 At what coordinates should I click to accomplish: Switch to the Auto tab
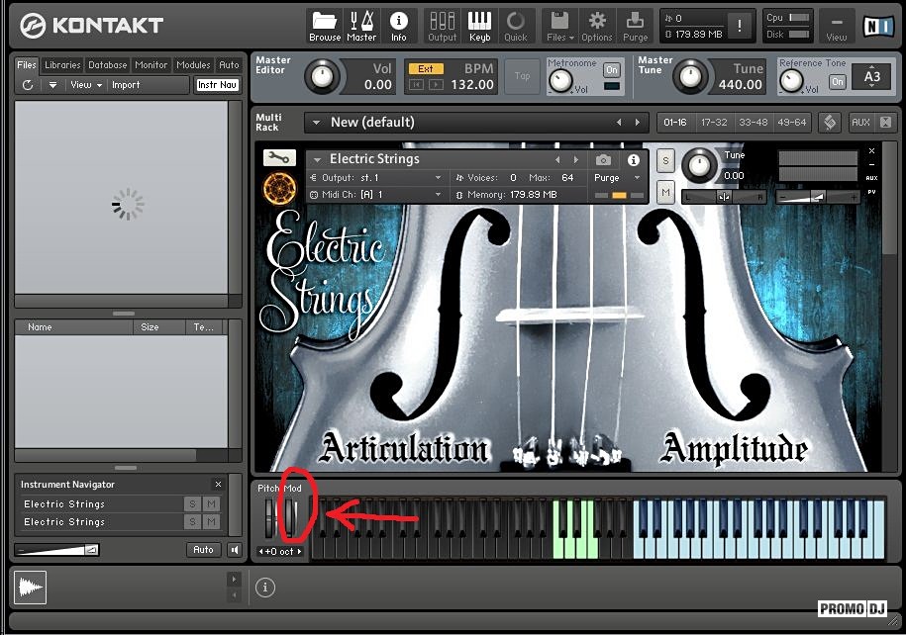tap(229, 64)
